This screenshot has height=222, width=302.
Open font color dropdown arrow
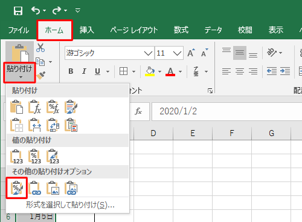pos(180,71)
